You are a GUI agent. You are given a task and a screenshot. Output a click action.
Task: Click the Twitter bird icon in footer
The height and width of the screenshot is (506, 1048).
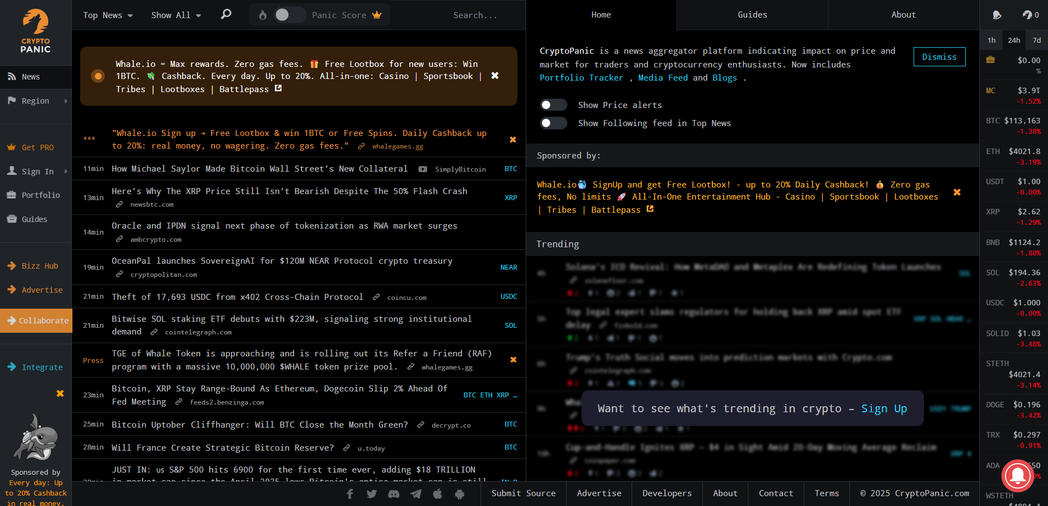(371, 494)
